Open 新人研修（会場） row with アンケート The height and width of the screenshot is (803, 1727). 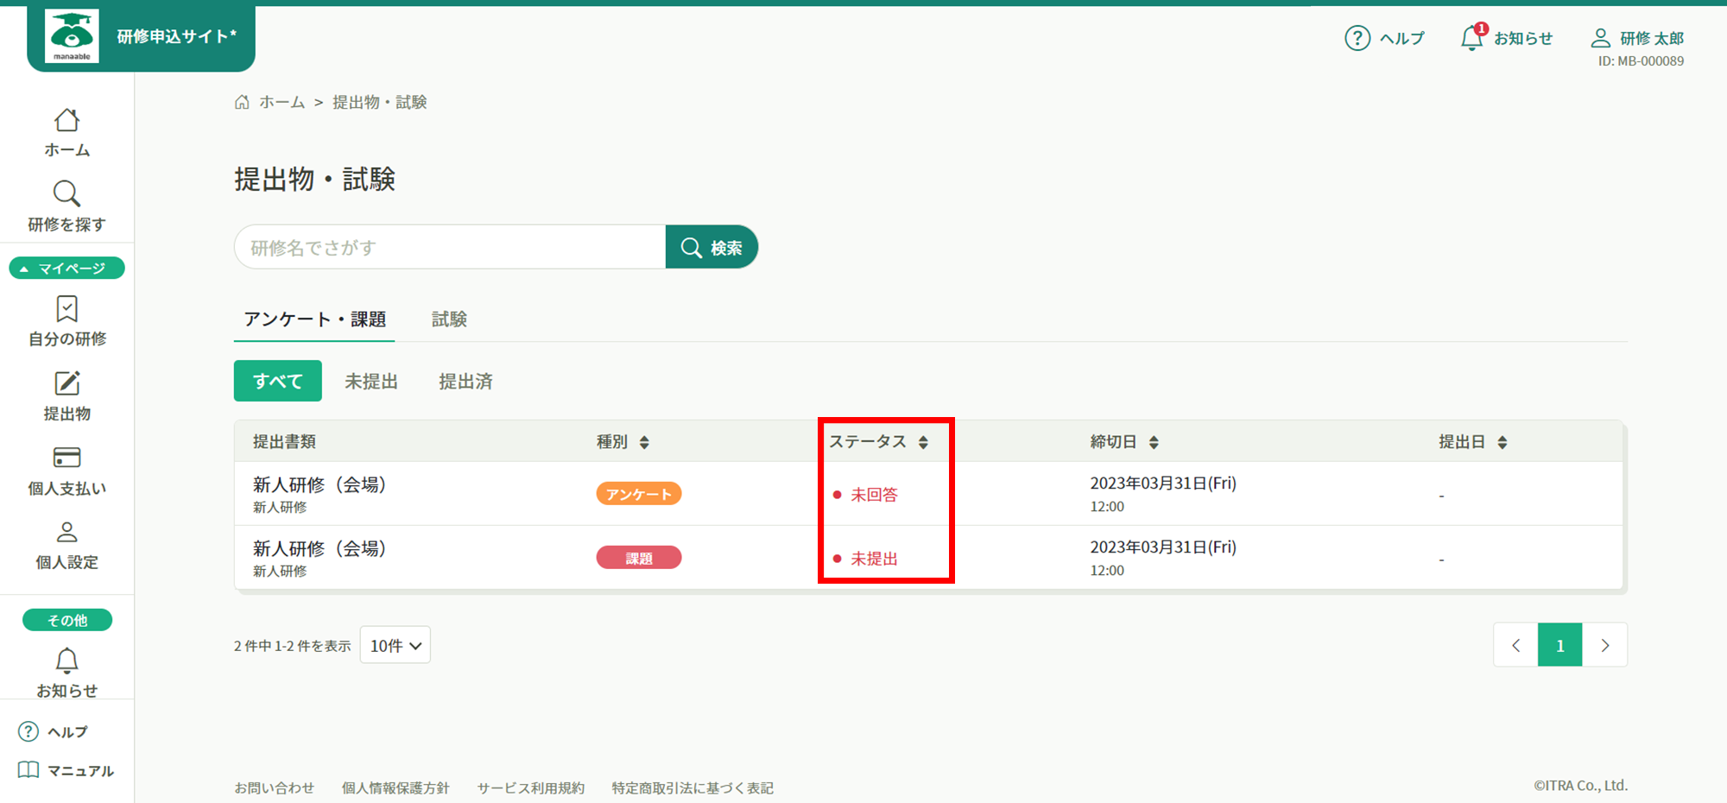[928, 494]
